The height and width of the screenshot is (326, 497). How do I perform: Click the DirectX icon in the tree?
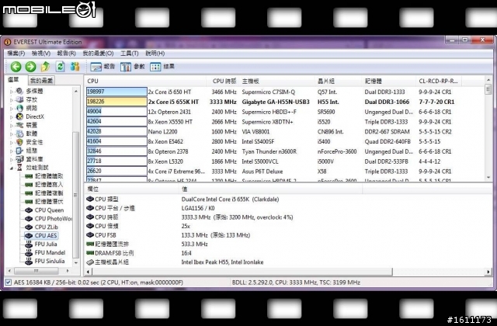(20, 116)
